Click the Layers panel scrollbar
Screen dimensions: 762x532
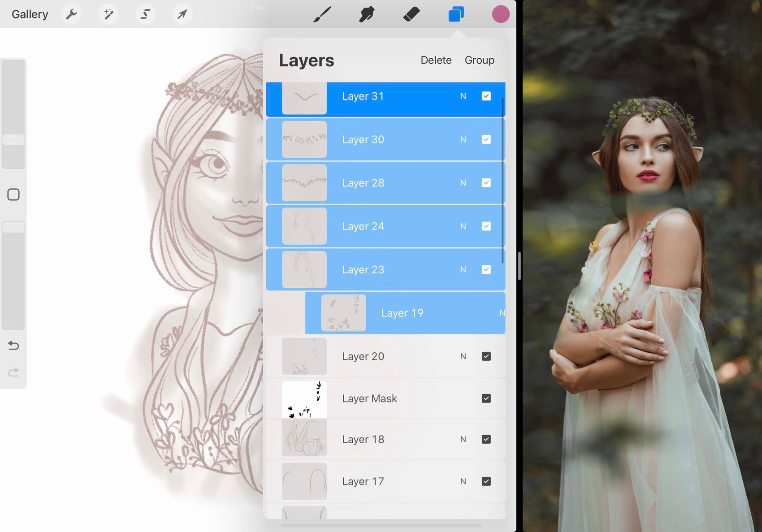pyautogui.click(x=502, y=180)
